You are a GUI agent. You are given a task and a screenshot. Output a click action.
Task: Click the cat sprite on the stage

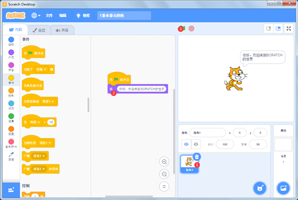pos(235,79)
